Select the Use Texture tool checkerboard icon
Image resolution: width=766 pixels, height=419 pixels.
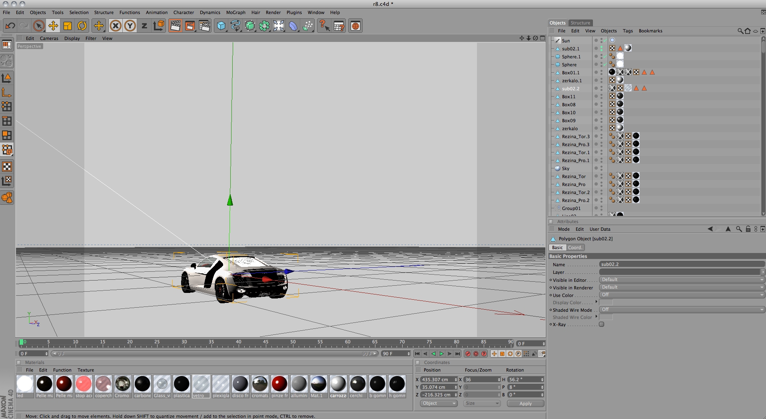[7, 166]
